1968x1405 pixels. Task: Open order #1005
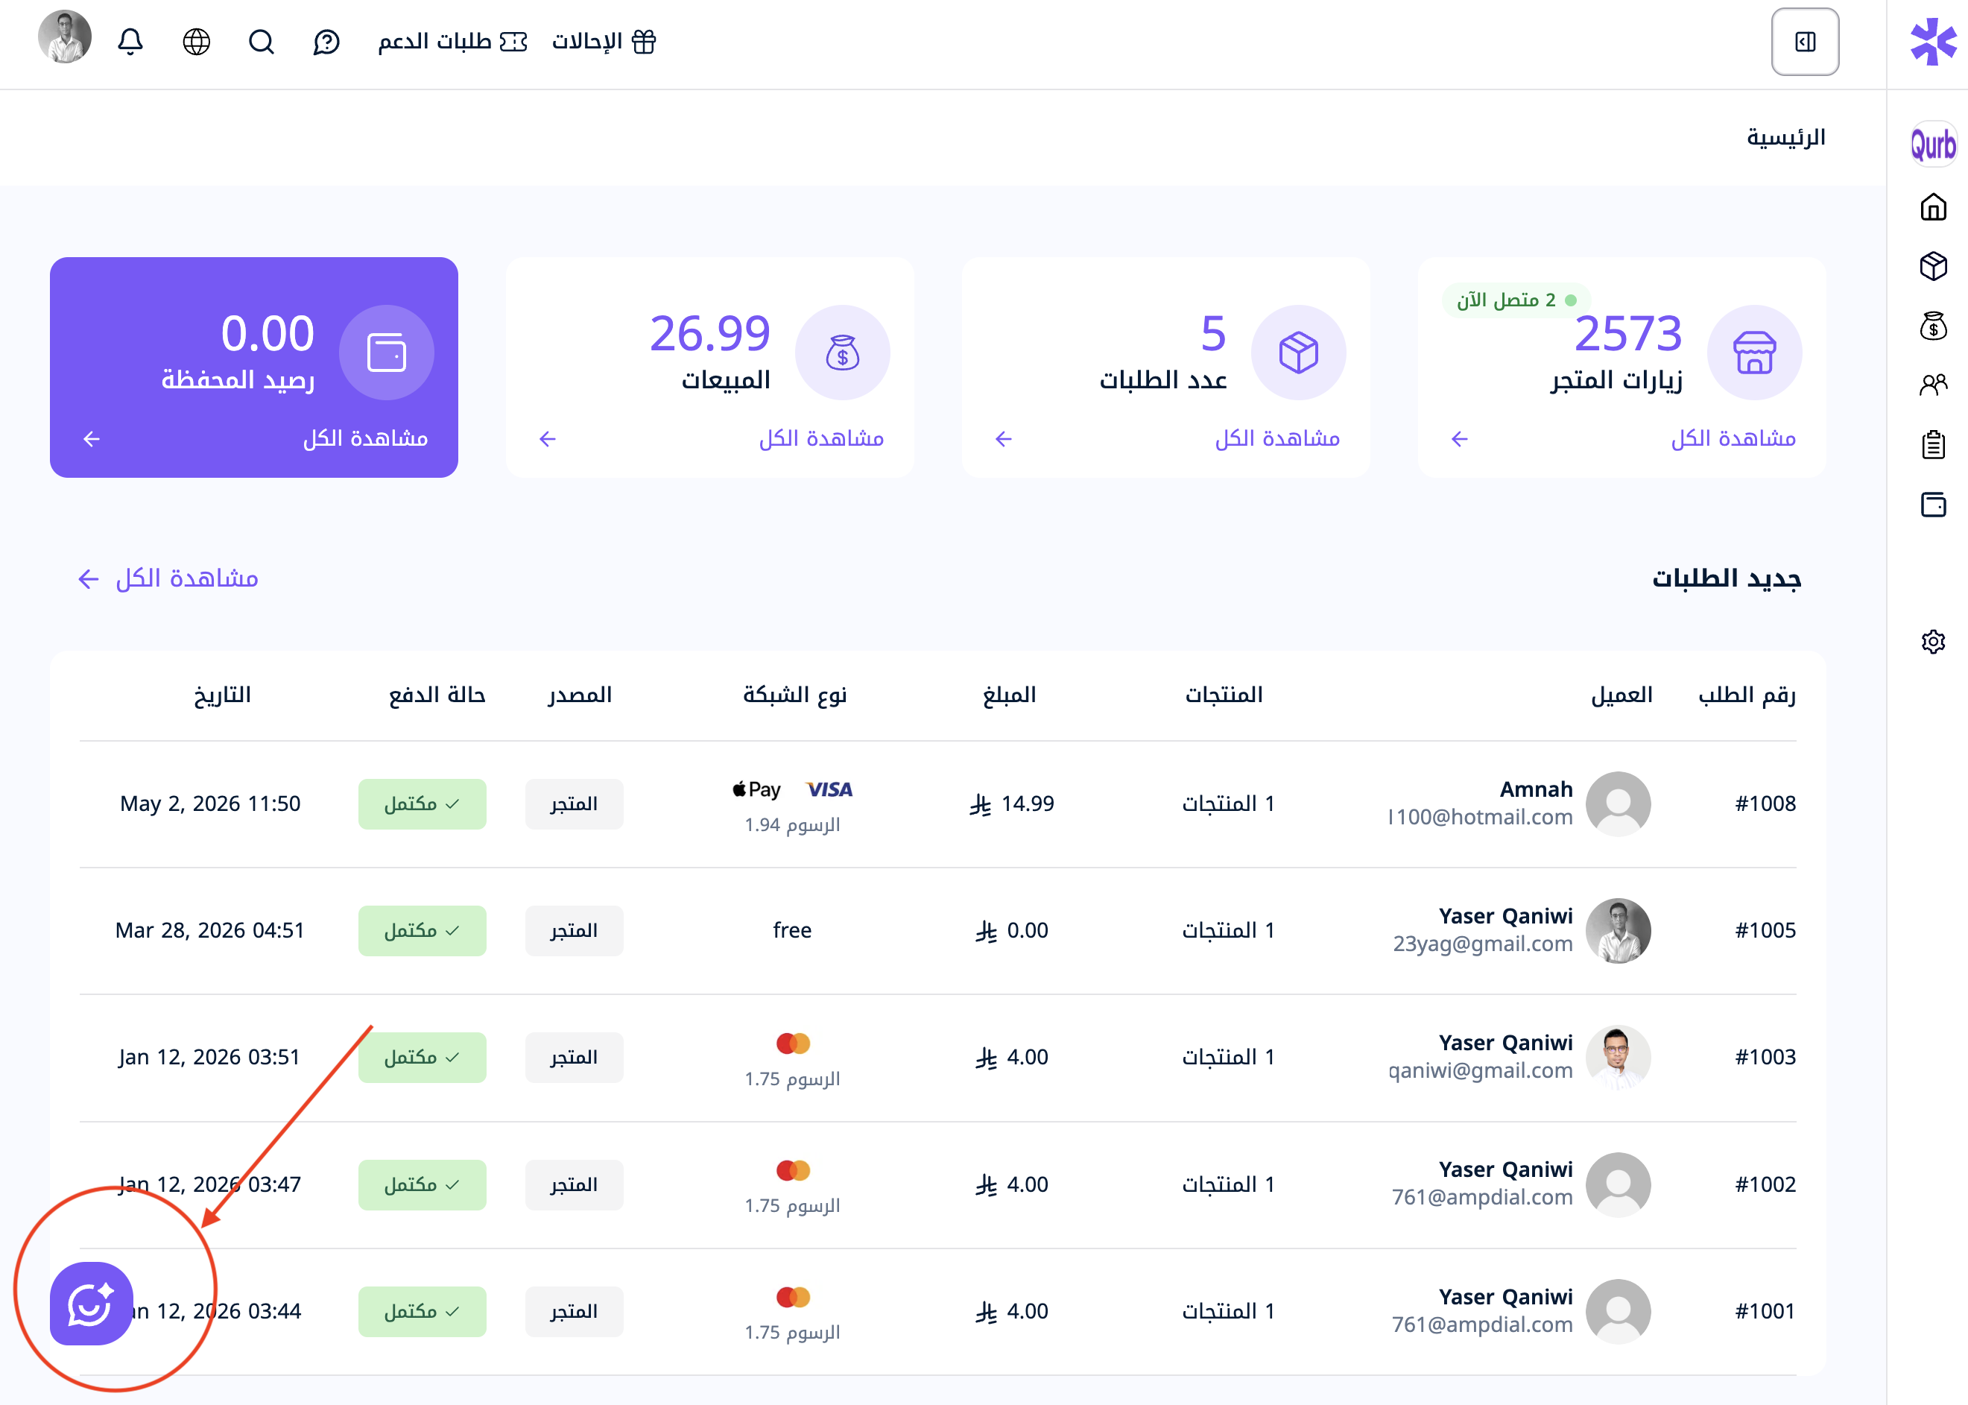click(x=1765, y=930)
